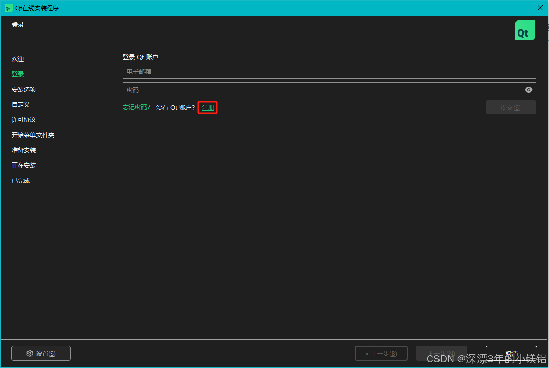Click the 取消 cancel button
Viewport: 549px width, 368px height.
pyautogui.click(x=511, y=353)
